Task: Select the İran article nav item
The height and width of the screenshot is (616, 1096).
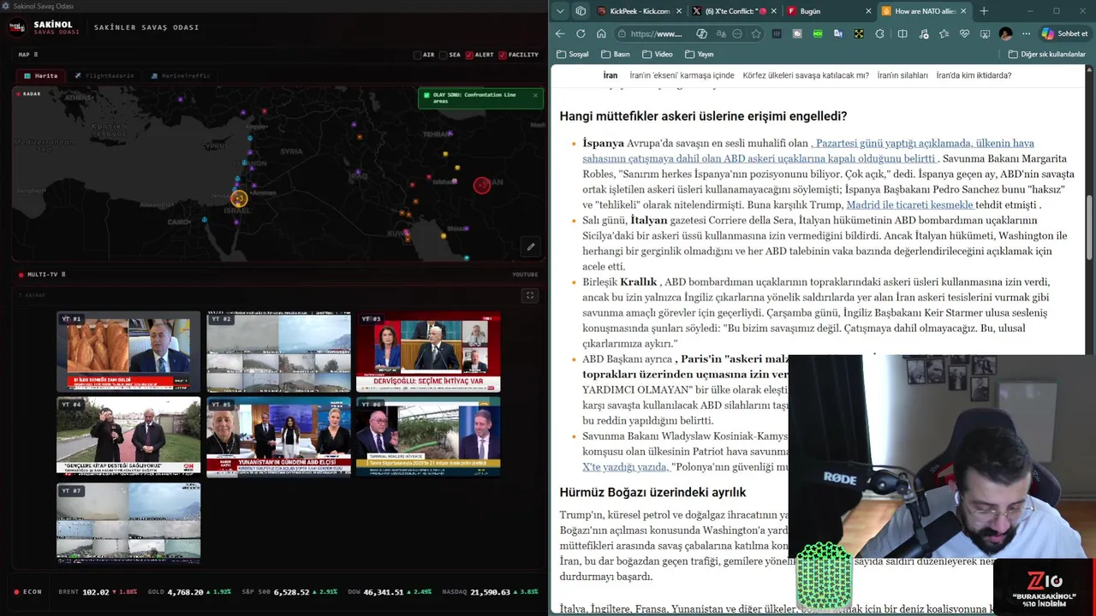Action: [x=611, y=75]
